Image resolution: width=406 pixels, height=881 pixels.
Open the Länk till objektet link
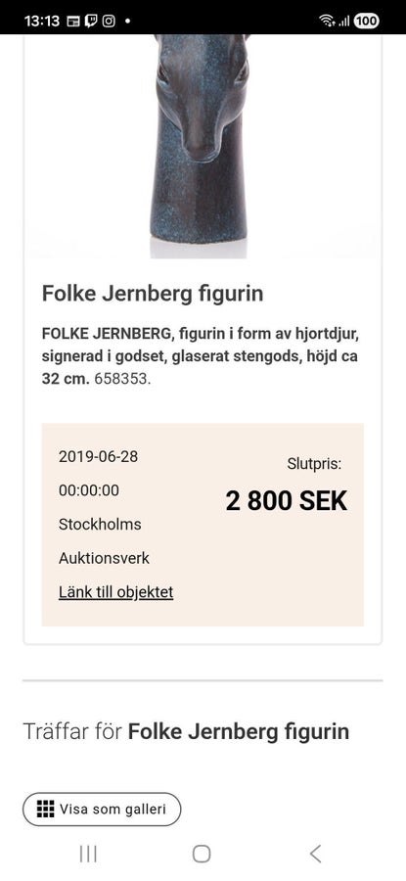tap(115, 592)
